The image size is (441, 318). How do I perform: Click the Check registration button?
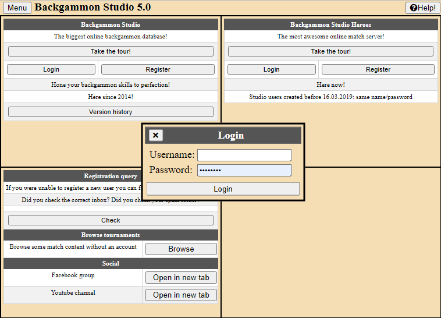pos(111,220)
